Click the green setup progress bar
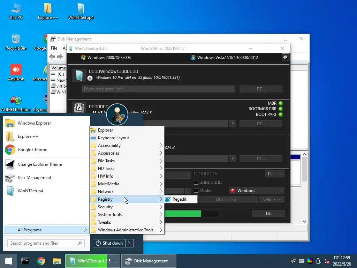Viewport: 357px width, 268px height. click(191, 214)
